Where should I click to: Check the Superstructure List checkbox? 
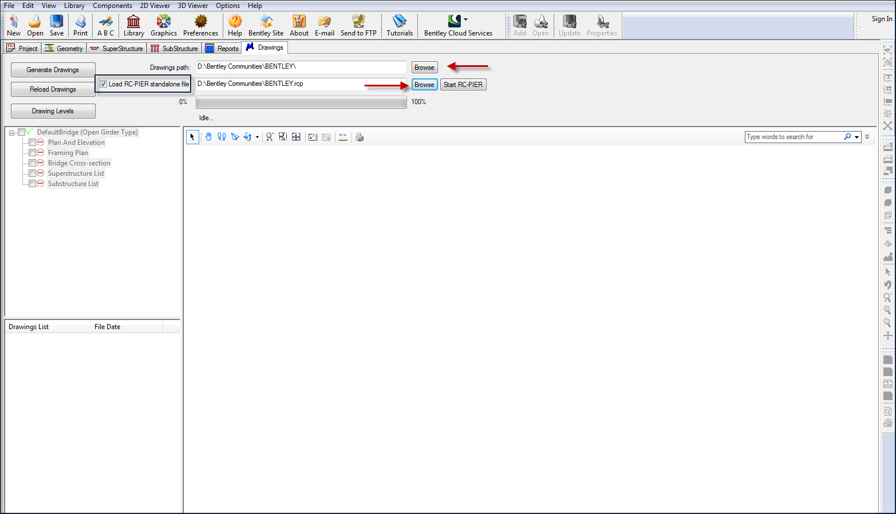tap(33, 173)
